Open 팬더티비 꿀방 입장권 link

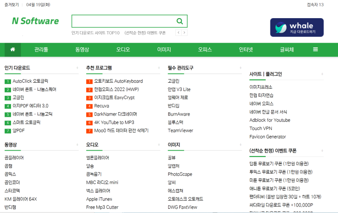click(x=286, y=197)
